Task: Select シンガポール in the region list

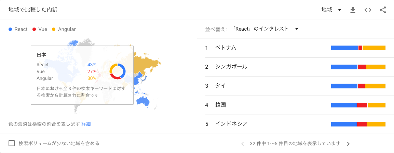Action: [231, 67]
